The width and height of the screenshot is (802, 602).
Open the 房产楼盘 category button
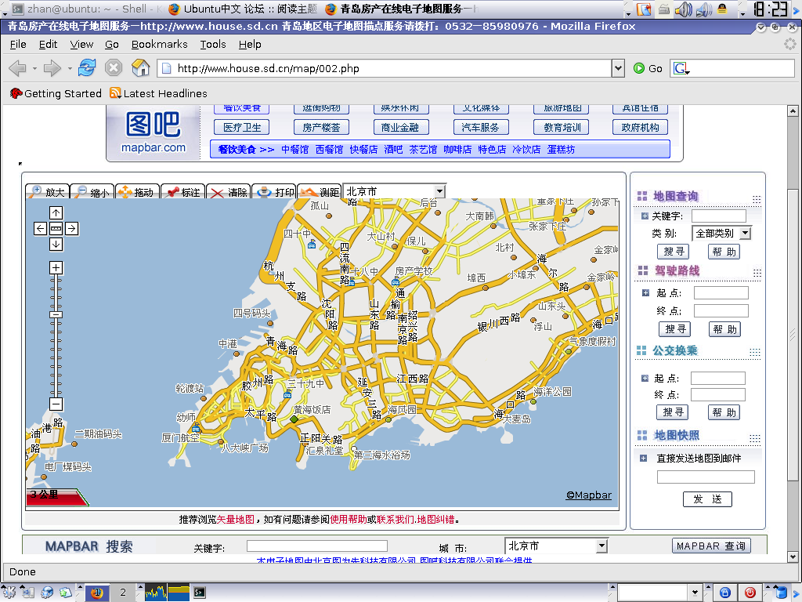321,128
